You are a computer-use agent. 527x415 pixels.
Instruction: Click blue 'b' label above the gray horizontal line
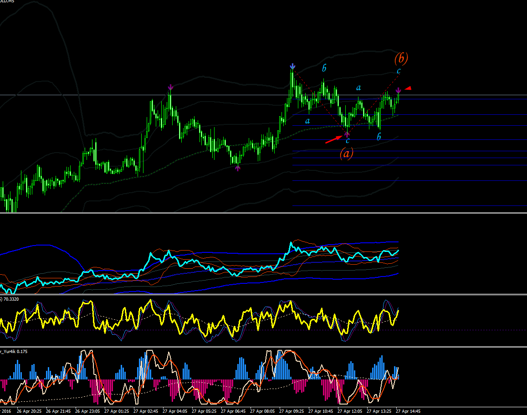(x=324, y=68)
